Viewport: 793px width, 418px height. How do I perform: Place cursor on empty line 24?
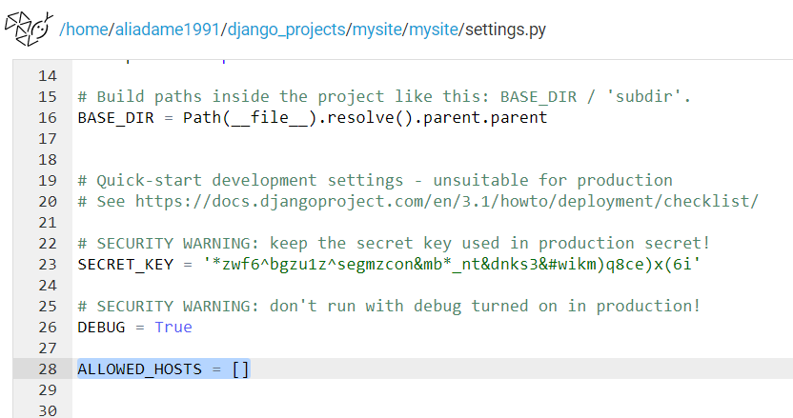coord(433,285)
